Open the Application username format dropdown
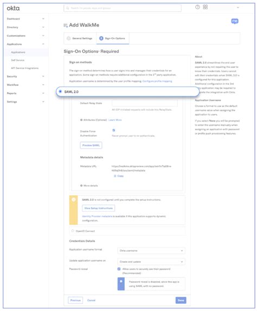The image size is (257, 311). 151,251
